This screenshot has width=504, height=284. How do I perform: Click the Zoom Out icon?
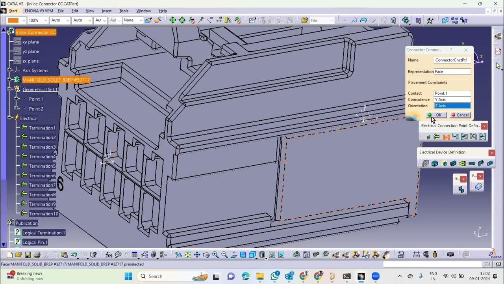[224, 255]
